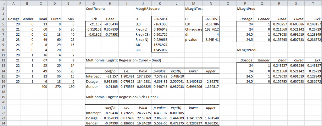
Task: Click the 'LL0' label in column M
Action: 188,24
